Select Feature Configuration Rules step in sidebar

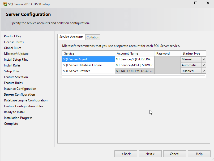tap(23, 106)
